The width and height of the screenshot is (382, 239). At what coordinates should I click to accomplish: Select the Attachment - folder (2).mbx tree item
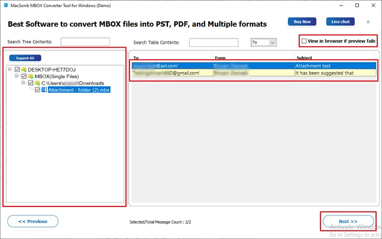click(x=79, y=90)
